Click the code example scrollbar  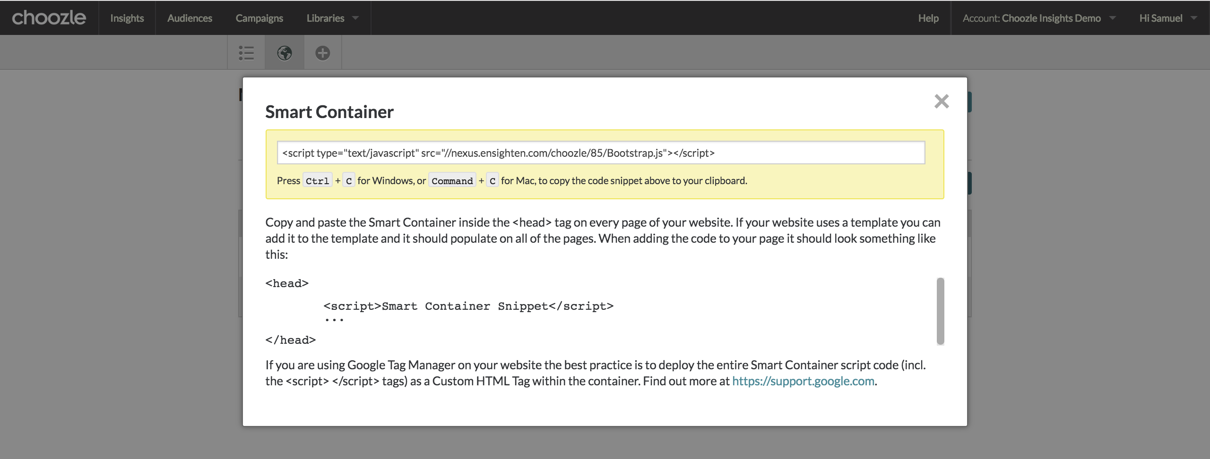940,311
